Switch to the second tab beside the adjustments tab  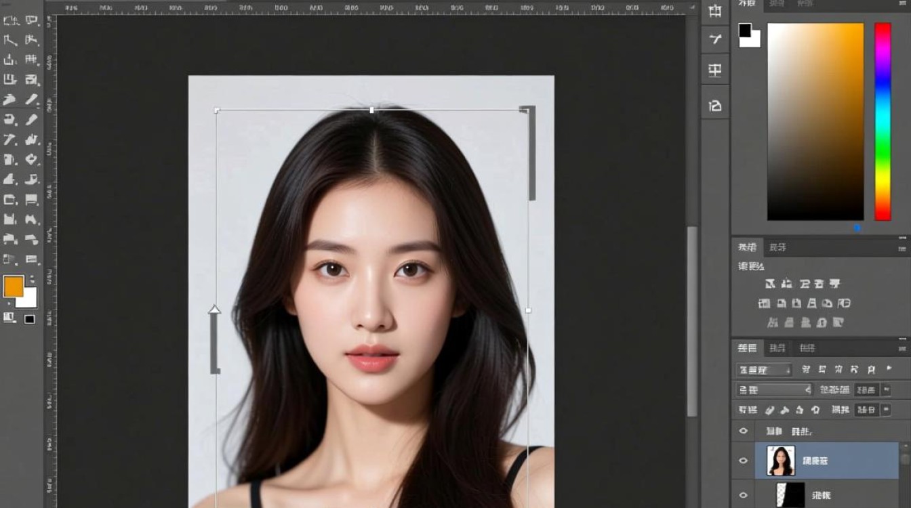click(777, 247)
